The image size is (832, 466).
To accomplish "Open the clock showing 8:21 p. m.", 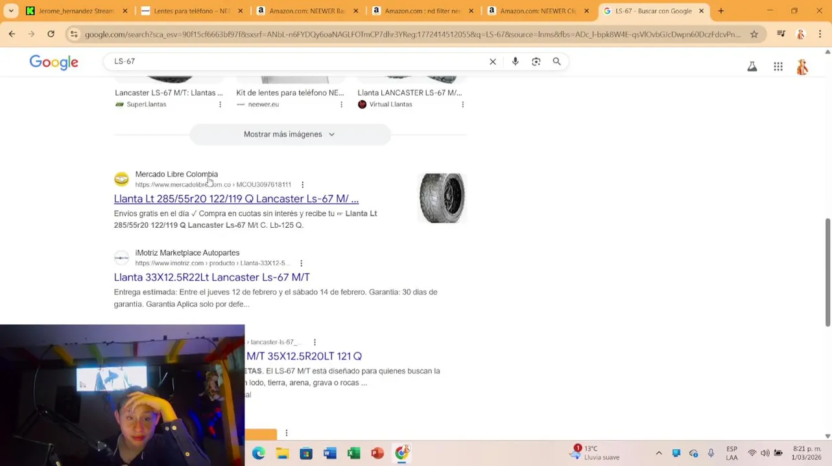I will click(807, 453).
